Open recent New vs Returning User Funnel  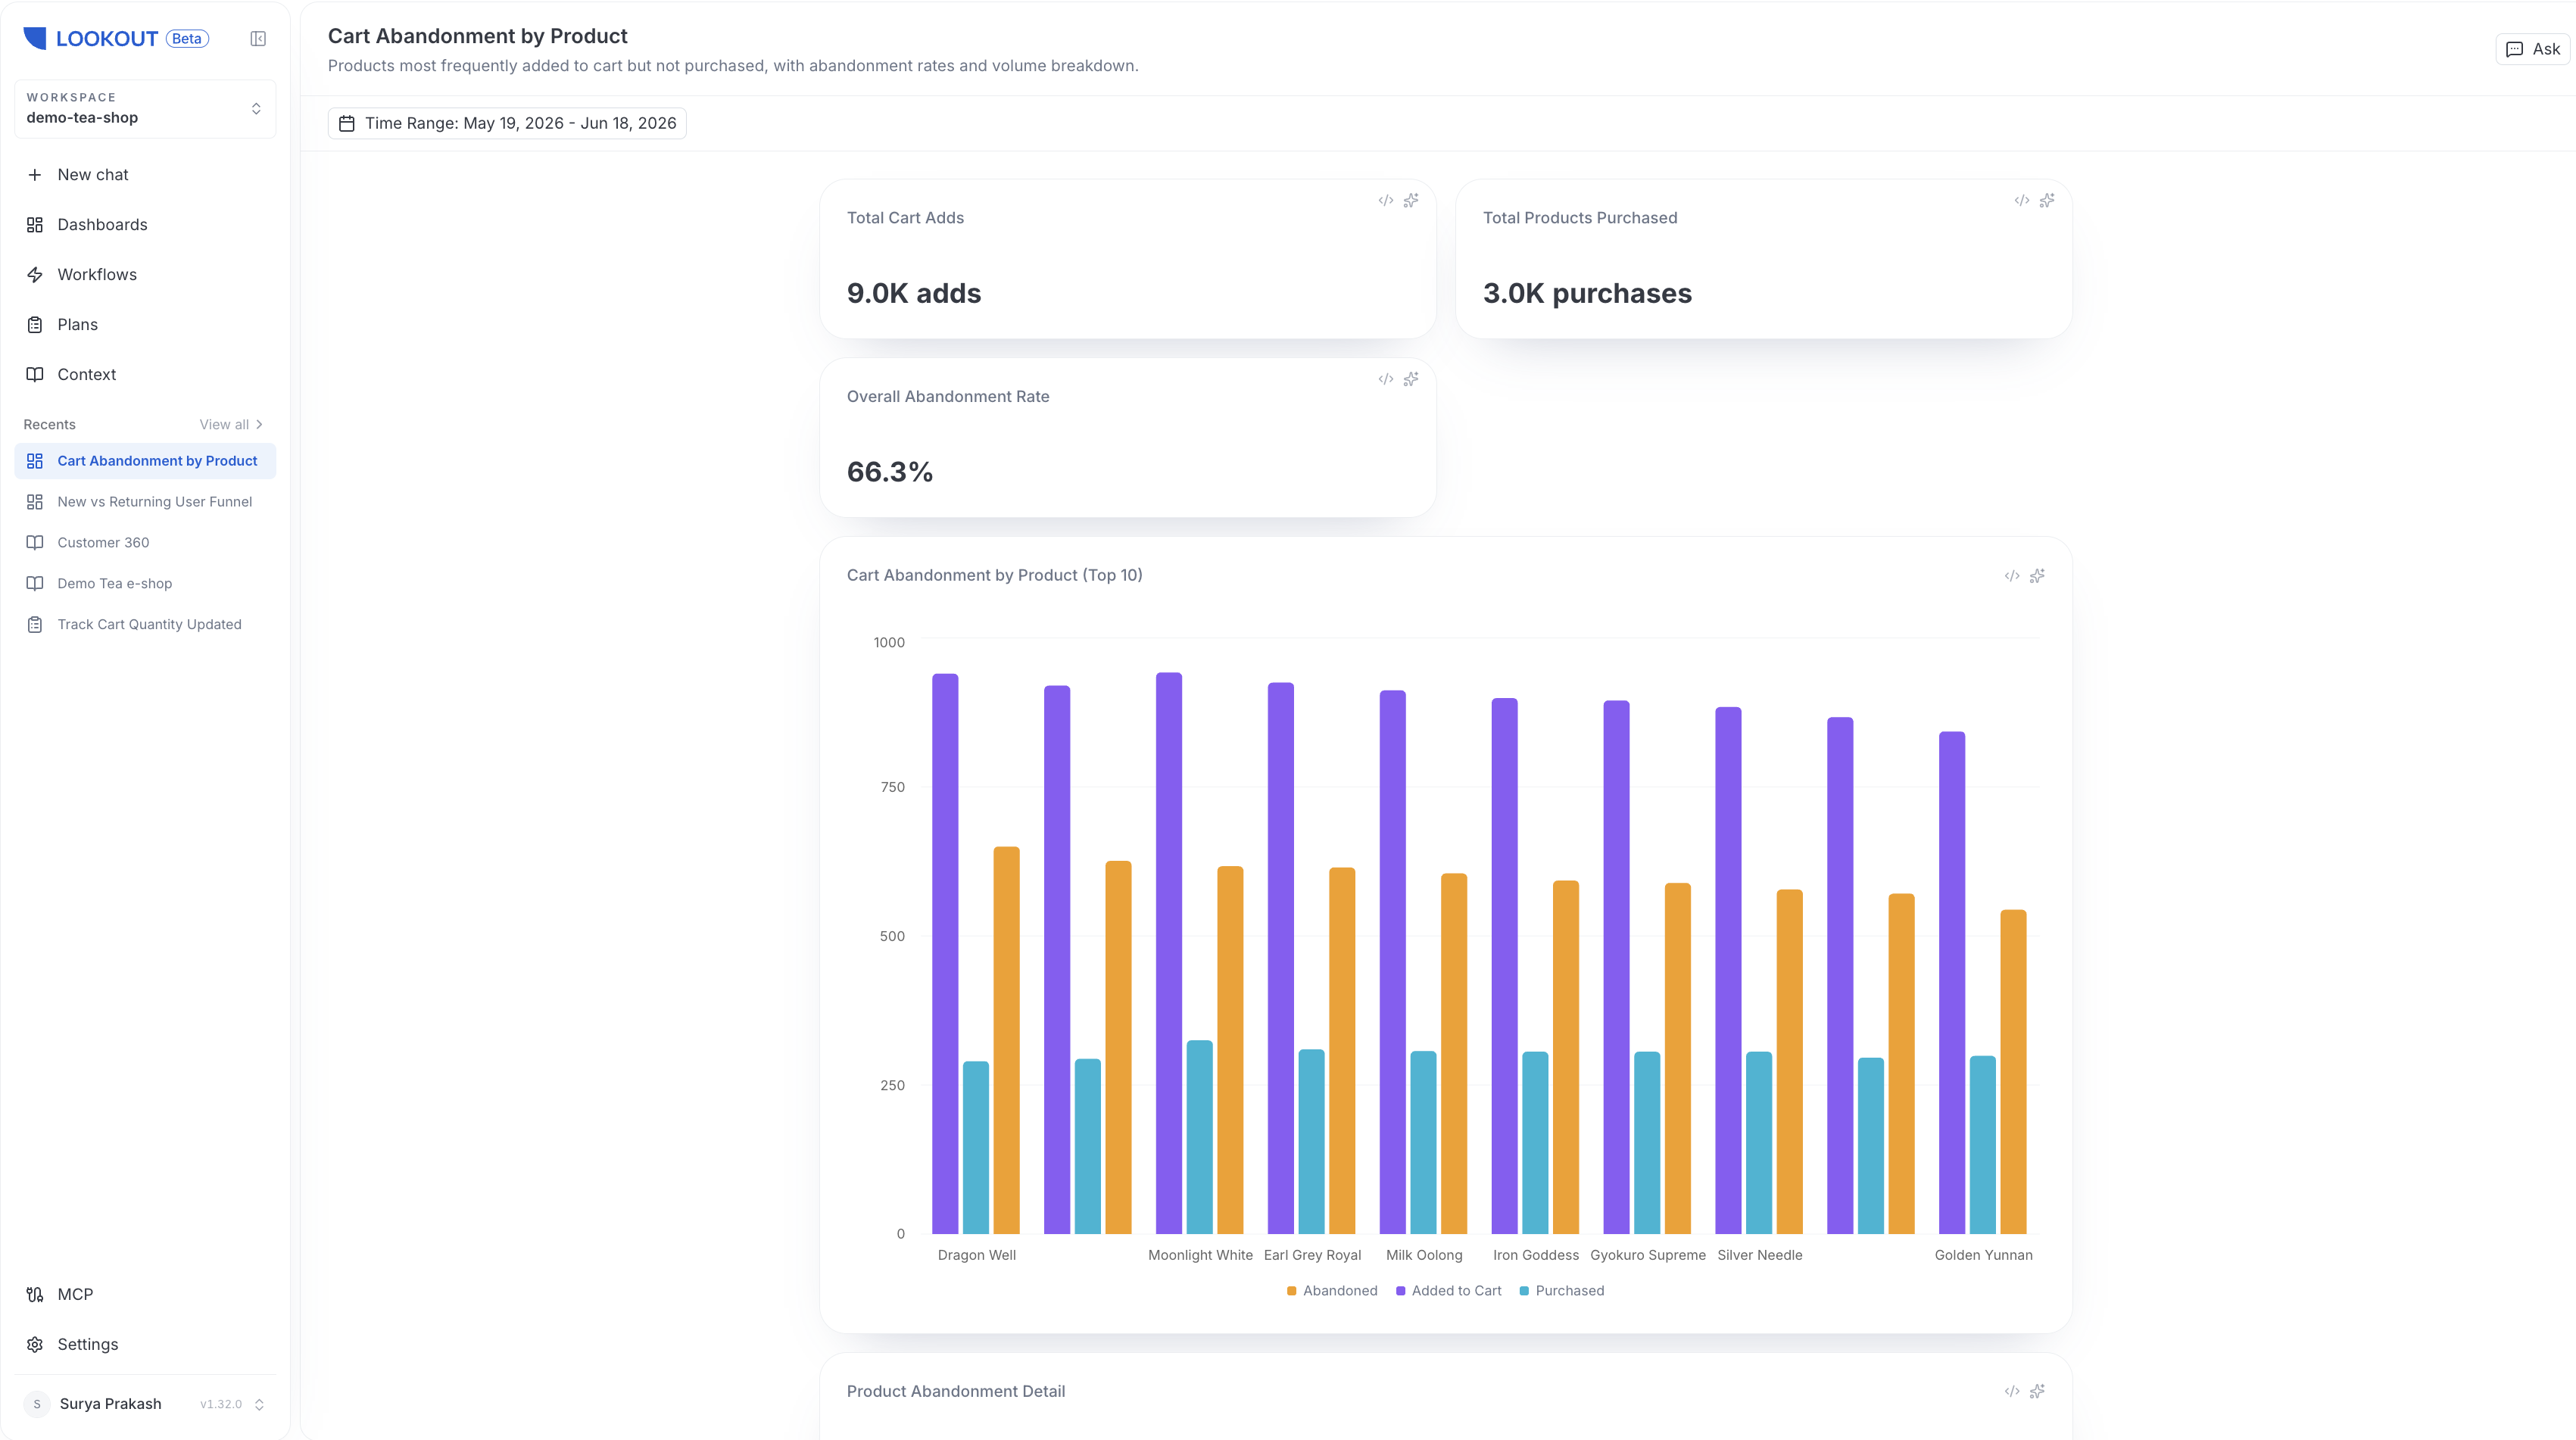click(x=145, y=502)
